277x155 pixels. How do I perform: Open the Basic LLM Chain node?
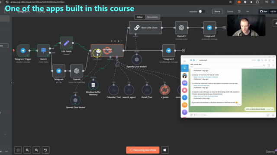pos(145,28)
